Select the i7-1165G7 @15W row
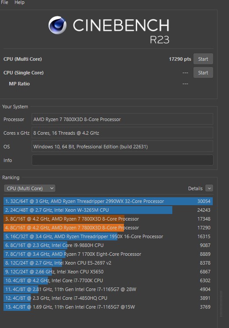Viewport: 229px width, 328px height. [108, 307]
